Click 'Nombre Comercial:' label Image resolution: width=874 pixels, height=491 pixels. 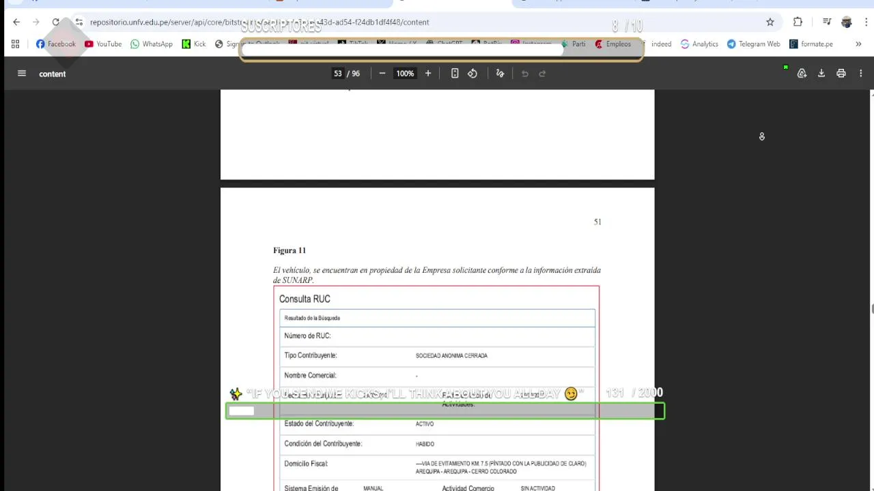310,375
